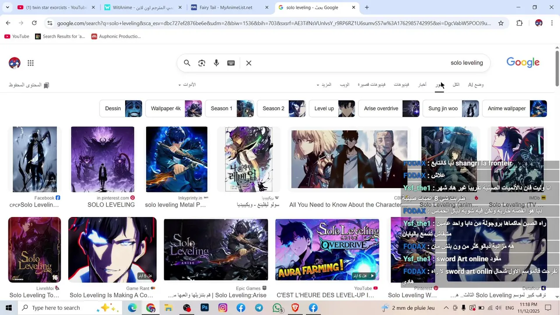This screenshot has width=560, height=315.
Task: Open Chrome profile avatar in toolbar
Action: pyautogui.click(x=539, y=23)
